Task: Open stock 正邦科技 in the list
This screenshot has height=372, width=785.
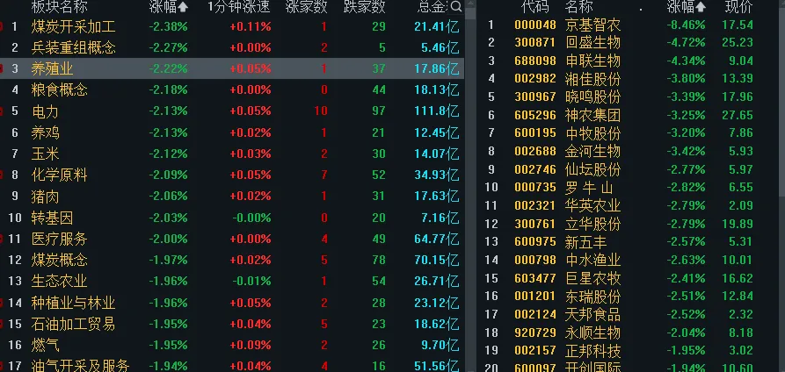Action: [592, 350]
